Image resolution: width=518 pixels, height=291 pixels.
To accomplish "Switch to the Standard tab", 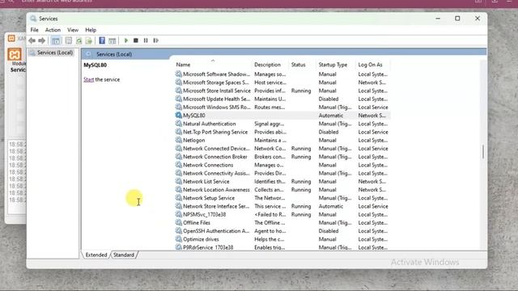I will tap(124, 255).
